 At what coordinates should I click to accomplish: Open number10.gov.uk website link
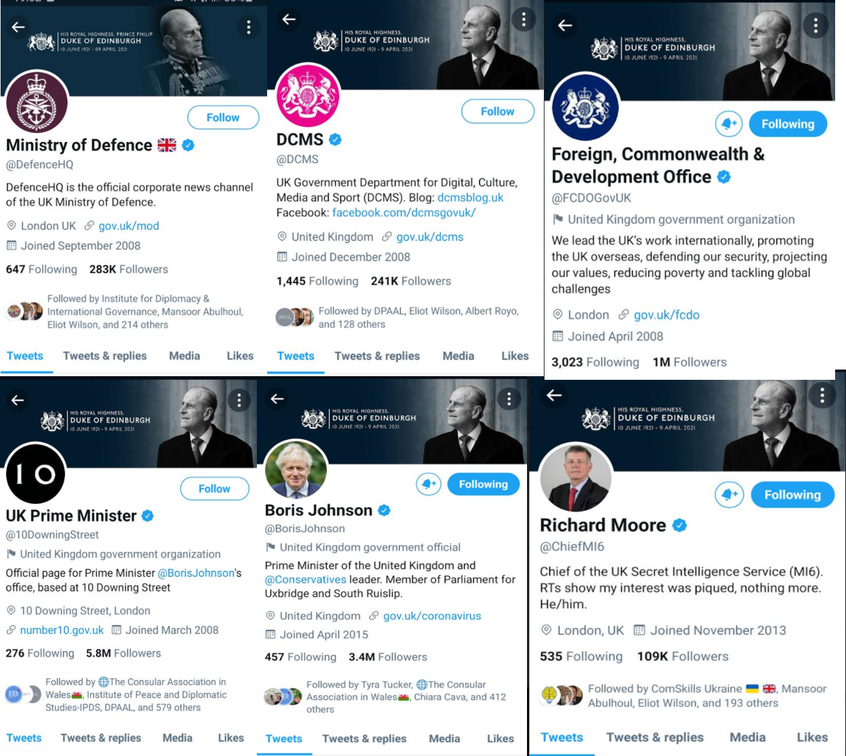click(x=62, y=630)
